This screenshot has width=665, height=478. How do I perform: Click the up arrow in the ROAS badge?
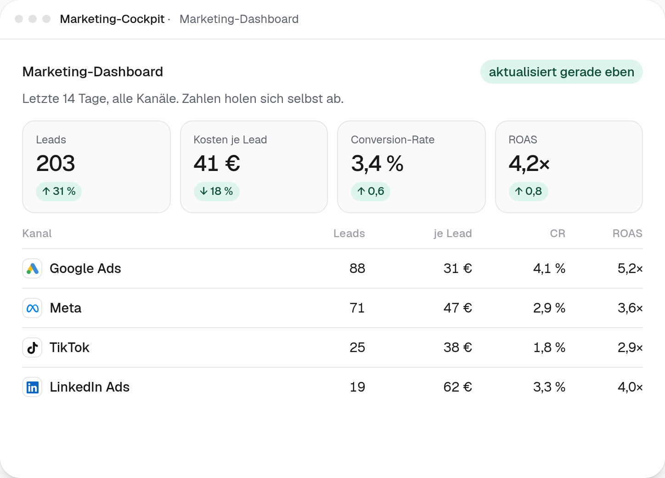click(519, 191)
